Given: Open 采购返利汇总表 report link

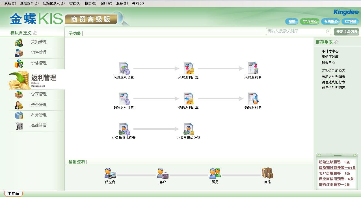Looking at the screenshot, I should tap(333, 71).
